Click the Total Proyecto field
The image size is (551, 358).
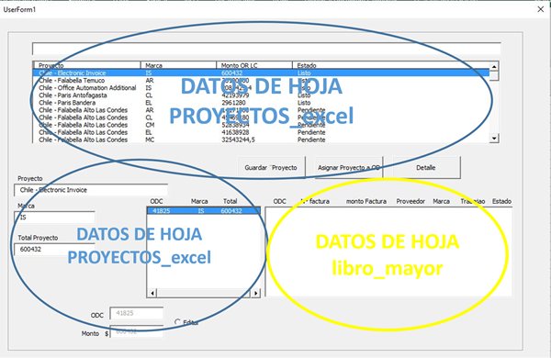tap(54, 250)
